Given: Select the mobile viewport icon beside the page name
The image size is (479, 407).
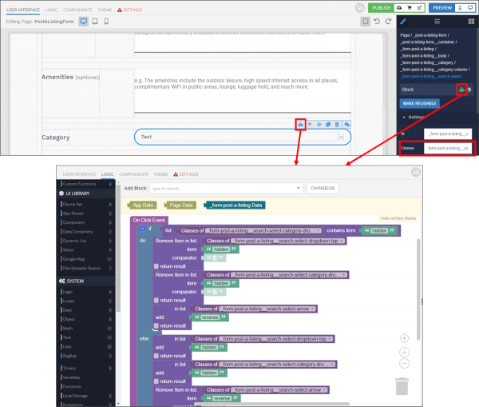Looking at the screenshot, I should [107, 22].
